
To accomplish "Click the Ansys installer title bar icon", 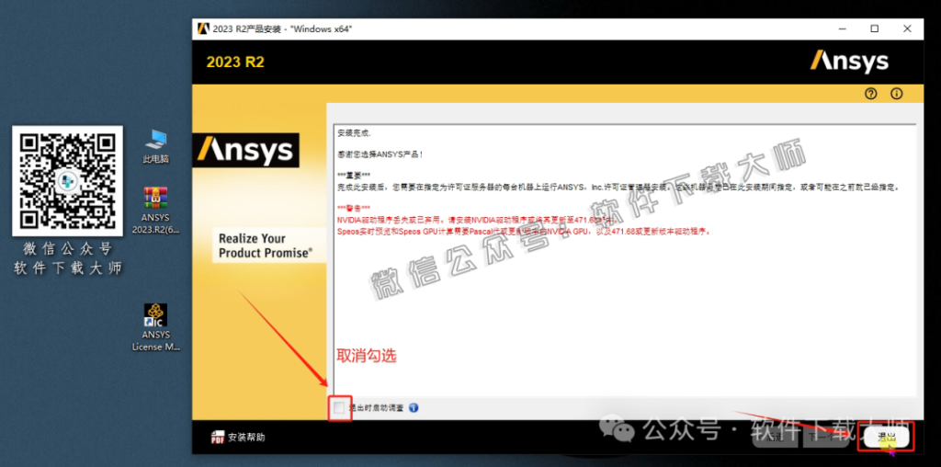I will (x=203, y=28).
